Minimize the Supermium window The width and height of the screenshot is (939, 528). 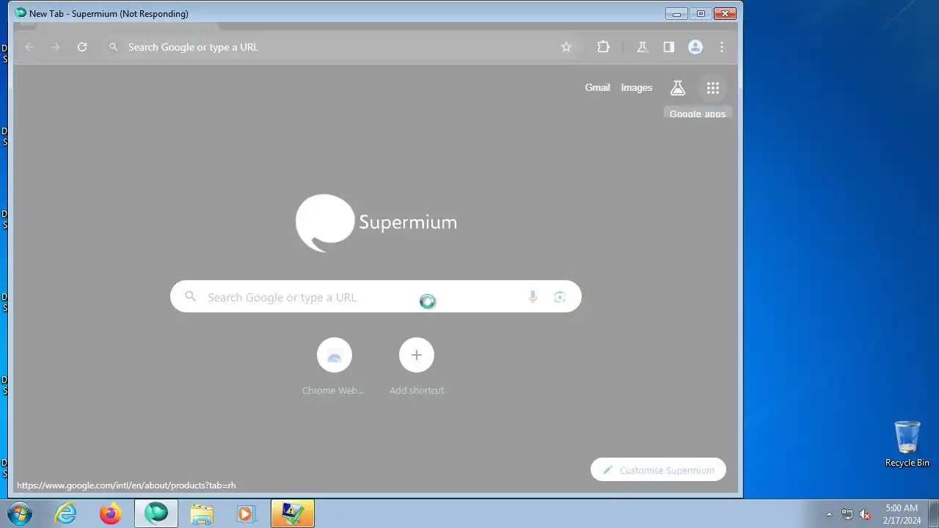click(676, 13)
